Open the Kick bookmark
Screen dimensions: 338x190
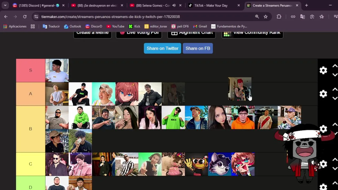tap(135, 26)
